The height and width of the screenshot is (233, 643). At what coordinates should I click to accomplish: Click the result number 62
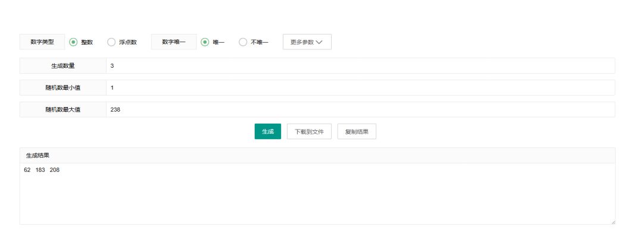(27, 170)
